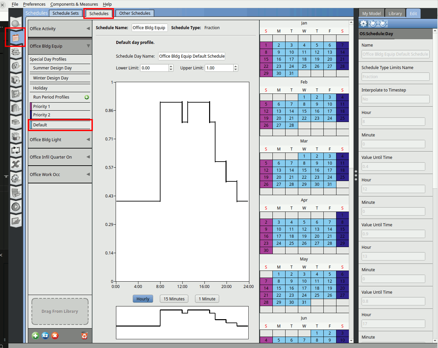438x348 pixels.
Task: Click the red remove schedule icon
Action: point(55,336)
